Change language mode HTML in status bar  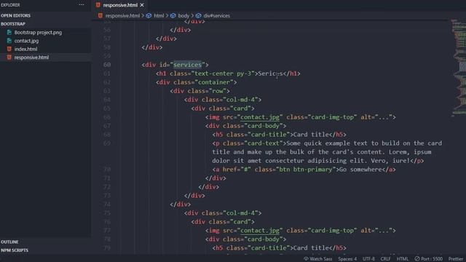tap(403, 259)
